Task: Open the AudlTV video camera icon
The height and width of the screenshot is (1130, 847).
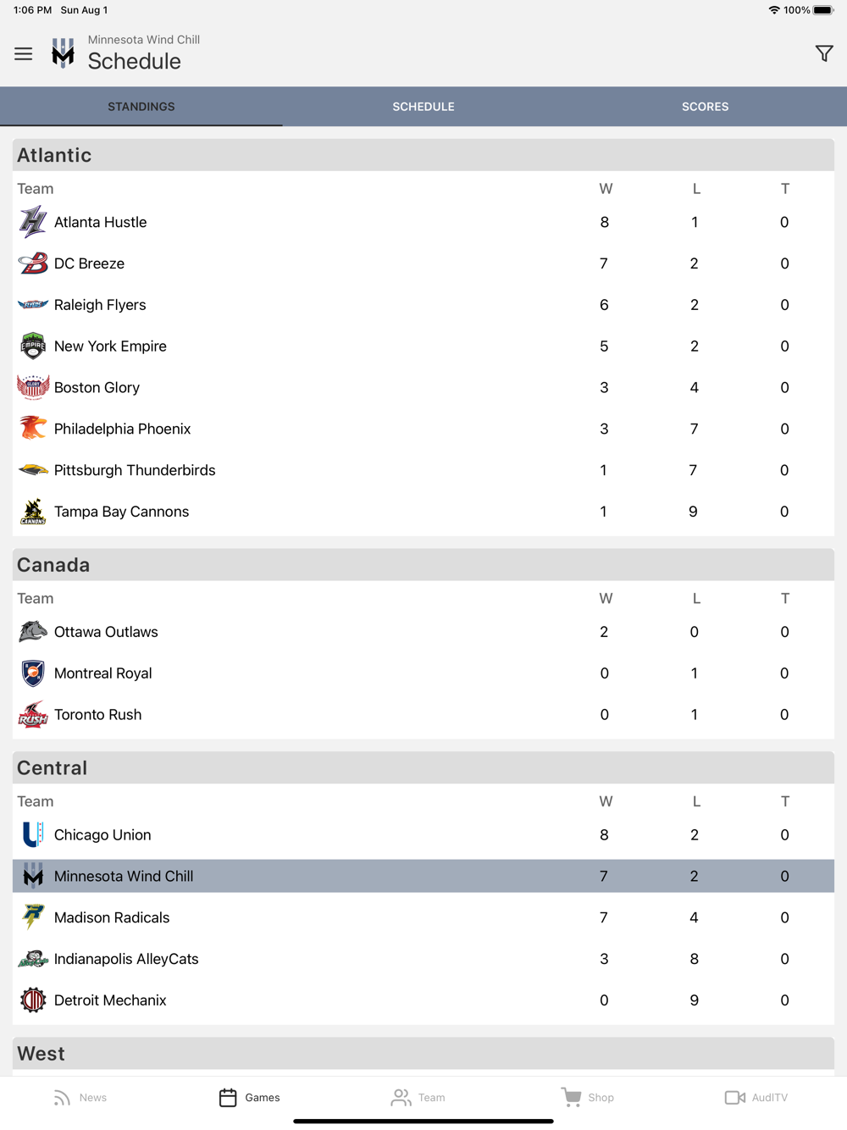Action: point(734,1098)
